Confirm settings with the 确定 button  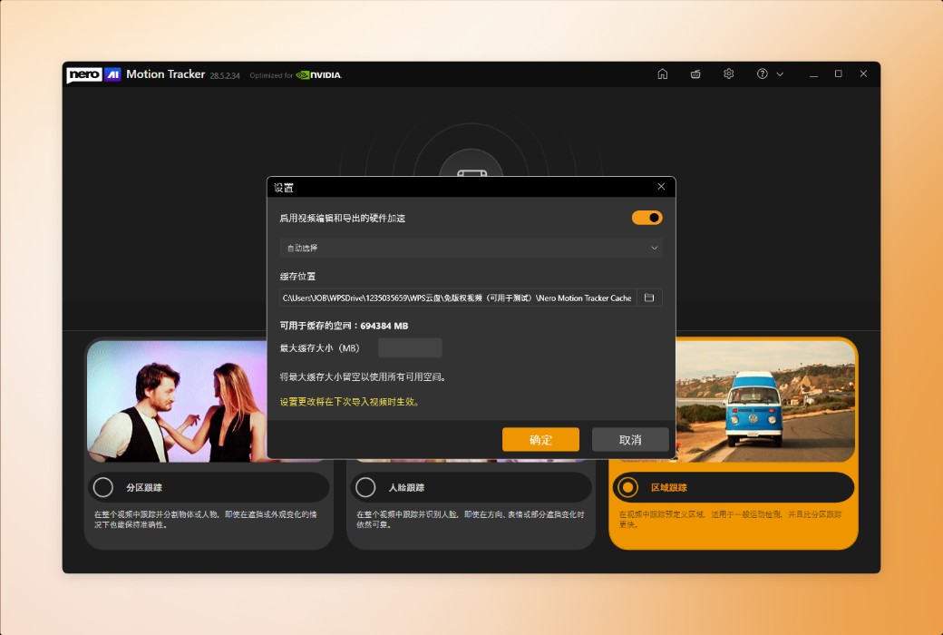(x=540, y=439)
